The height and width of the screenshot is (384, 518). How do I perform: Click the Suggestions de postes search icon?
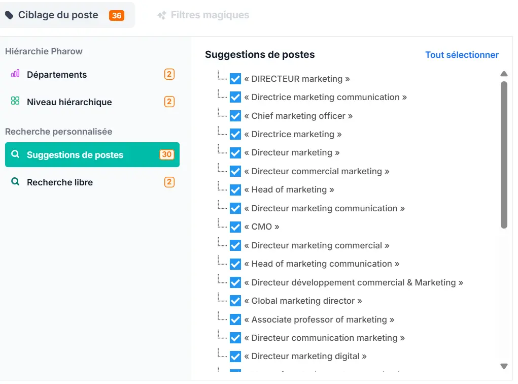pyautogui.click(x=15, y=154)
